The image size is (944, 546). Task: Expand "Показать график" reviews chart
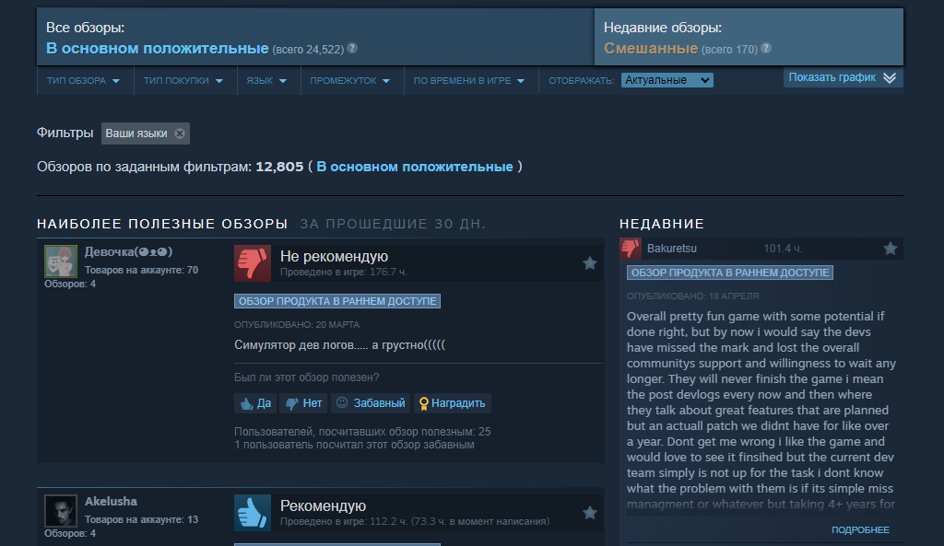click(843, 77)
